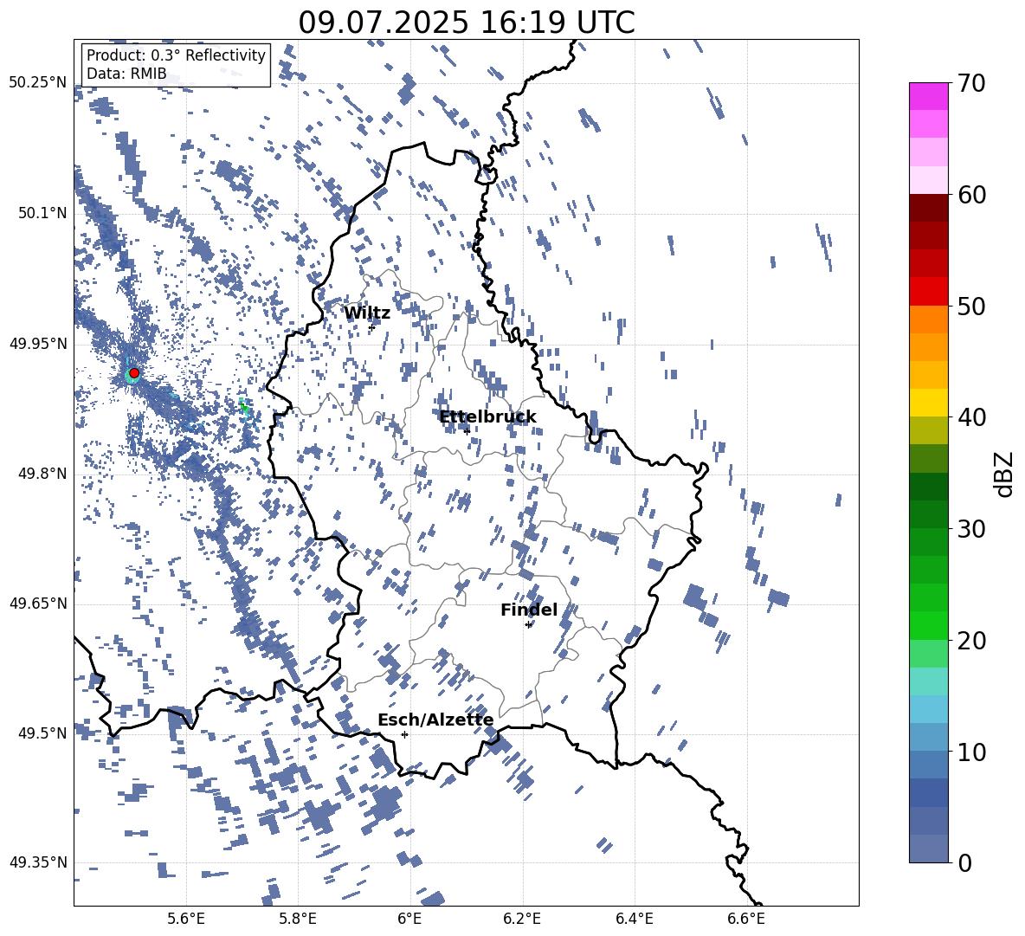Click the Findel location cross marker

pyautogui.click(x=528, y=625)
